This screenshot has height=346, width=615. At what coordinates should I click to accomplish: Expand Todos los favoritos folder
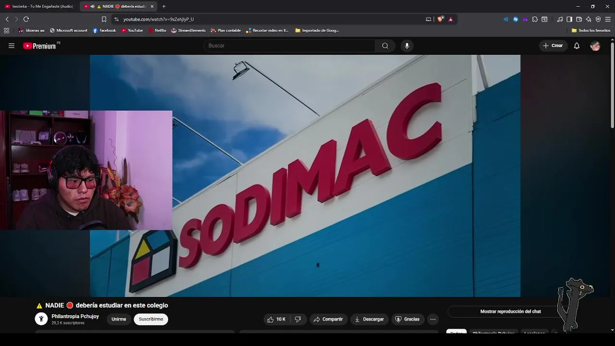pyautogui.click(x=591, y=30)
